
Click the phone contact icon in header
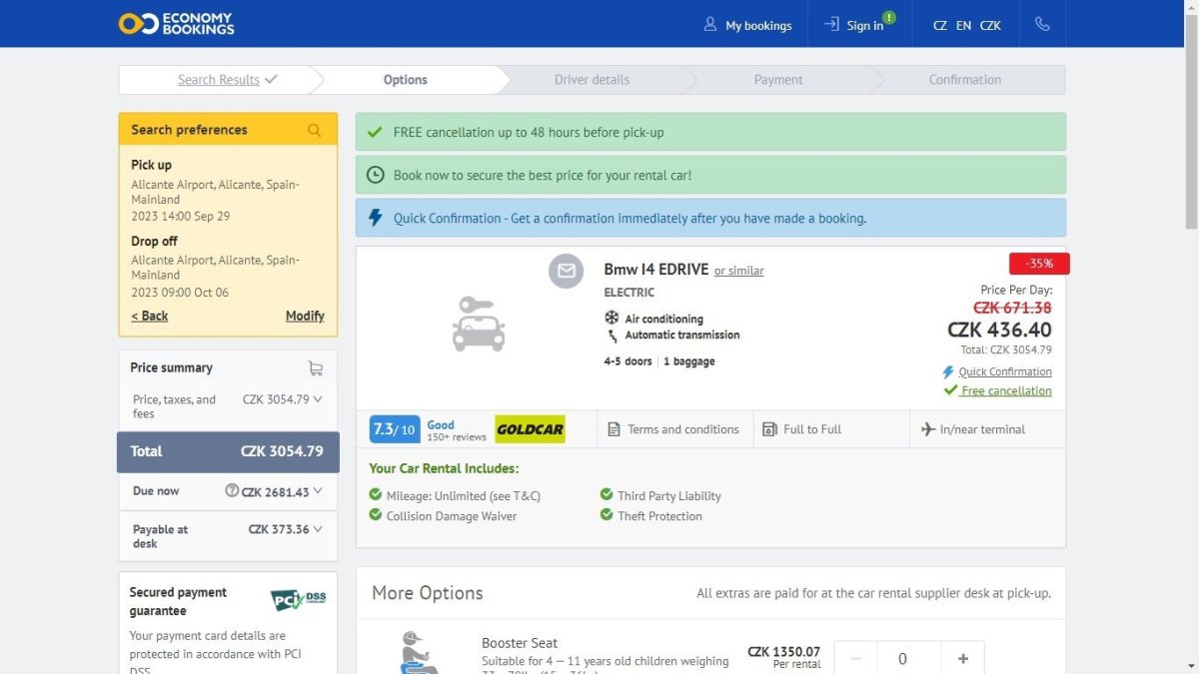coord(1042,24)
